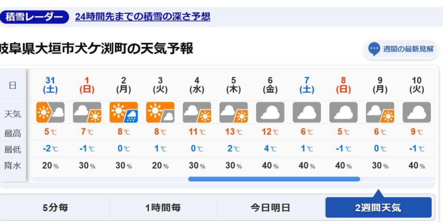443x222 pixels.
Task: Open the 週間の最新見解 button
Action: pyautogui.click(x=408, y=49)
